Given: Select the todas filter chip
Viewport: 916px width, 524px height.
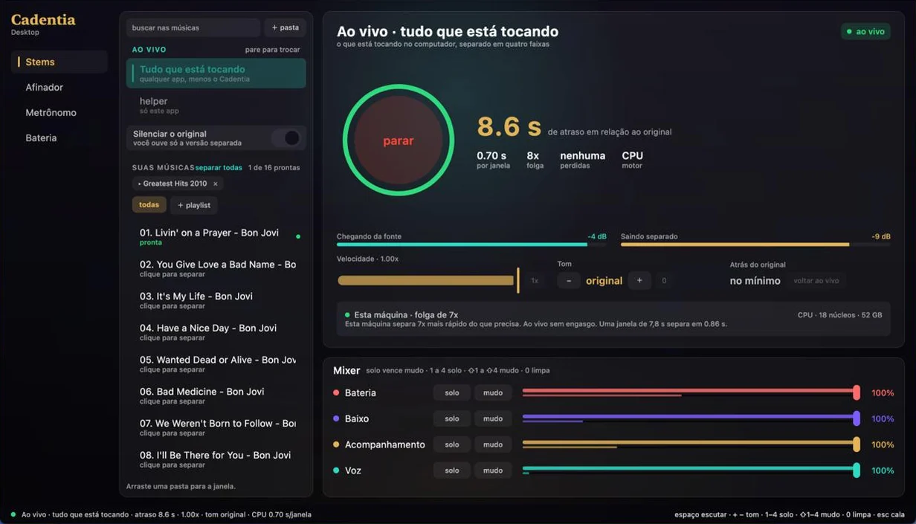Looking at the screenshot, I should point(149,205).
